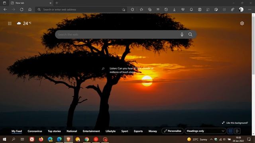The image size is (255, 143).
Task: Show hidden system tray icons chevron
Action: coord(211,139)
